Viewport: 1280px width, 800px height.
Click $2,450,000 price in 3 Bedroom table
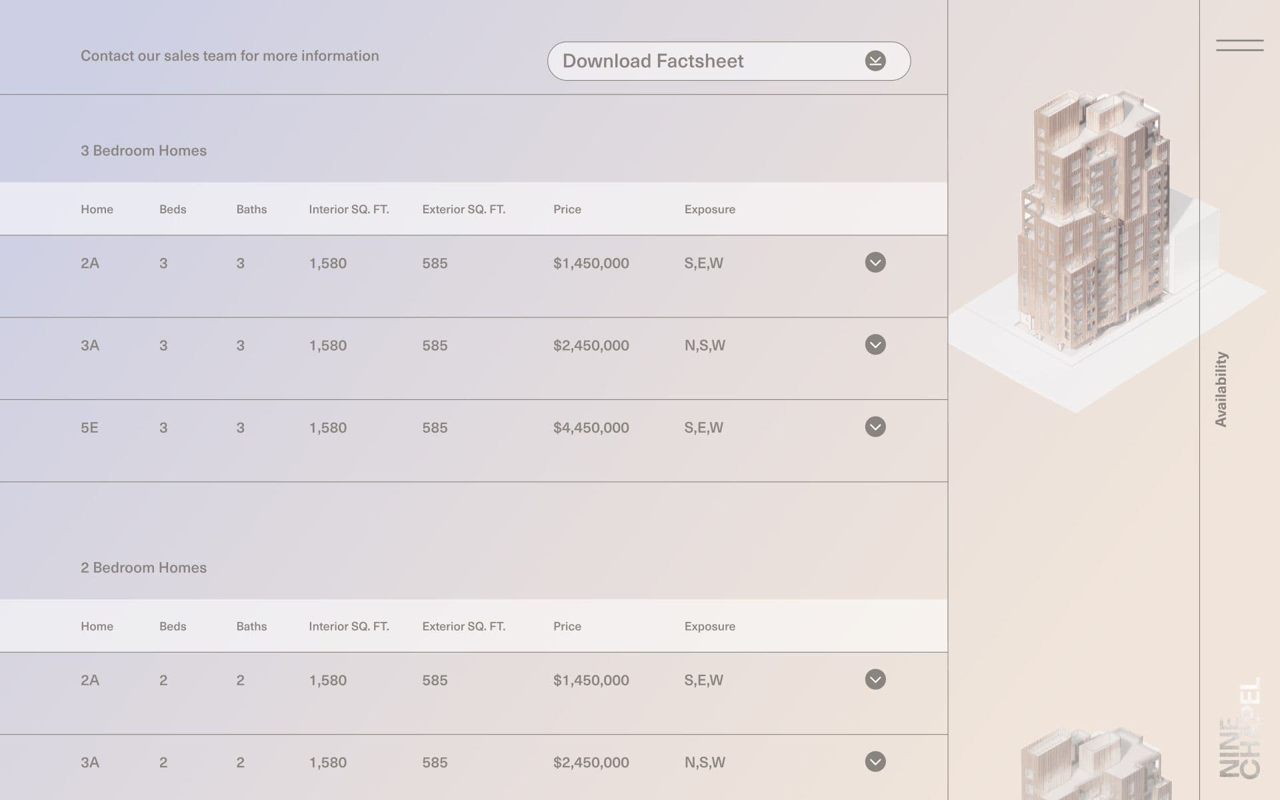[x=591, y=345]
